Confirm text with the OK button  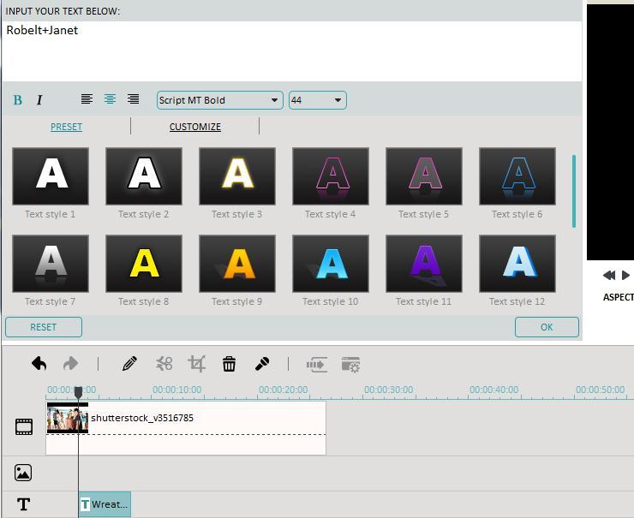(547, 327)
